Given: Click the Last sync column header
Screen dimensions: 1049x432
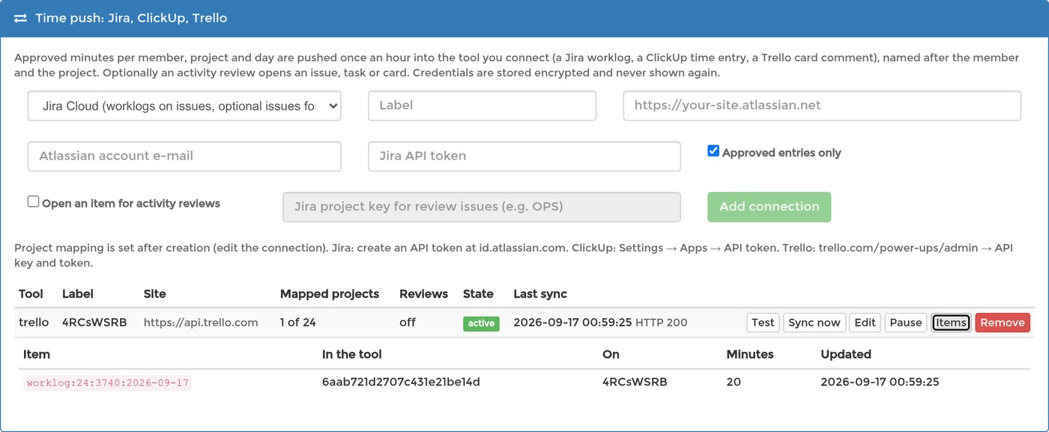Looking at the screenshot, I should click(x=540, y=293).
